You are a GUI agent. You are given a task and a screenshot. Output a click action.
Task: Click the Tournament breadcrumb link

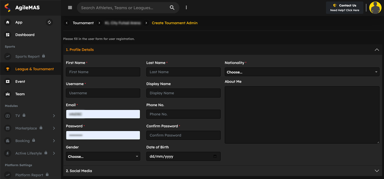(83, 23)
